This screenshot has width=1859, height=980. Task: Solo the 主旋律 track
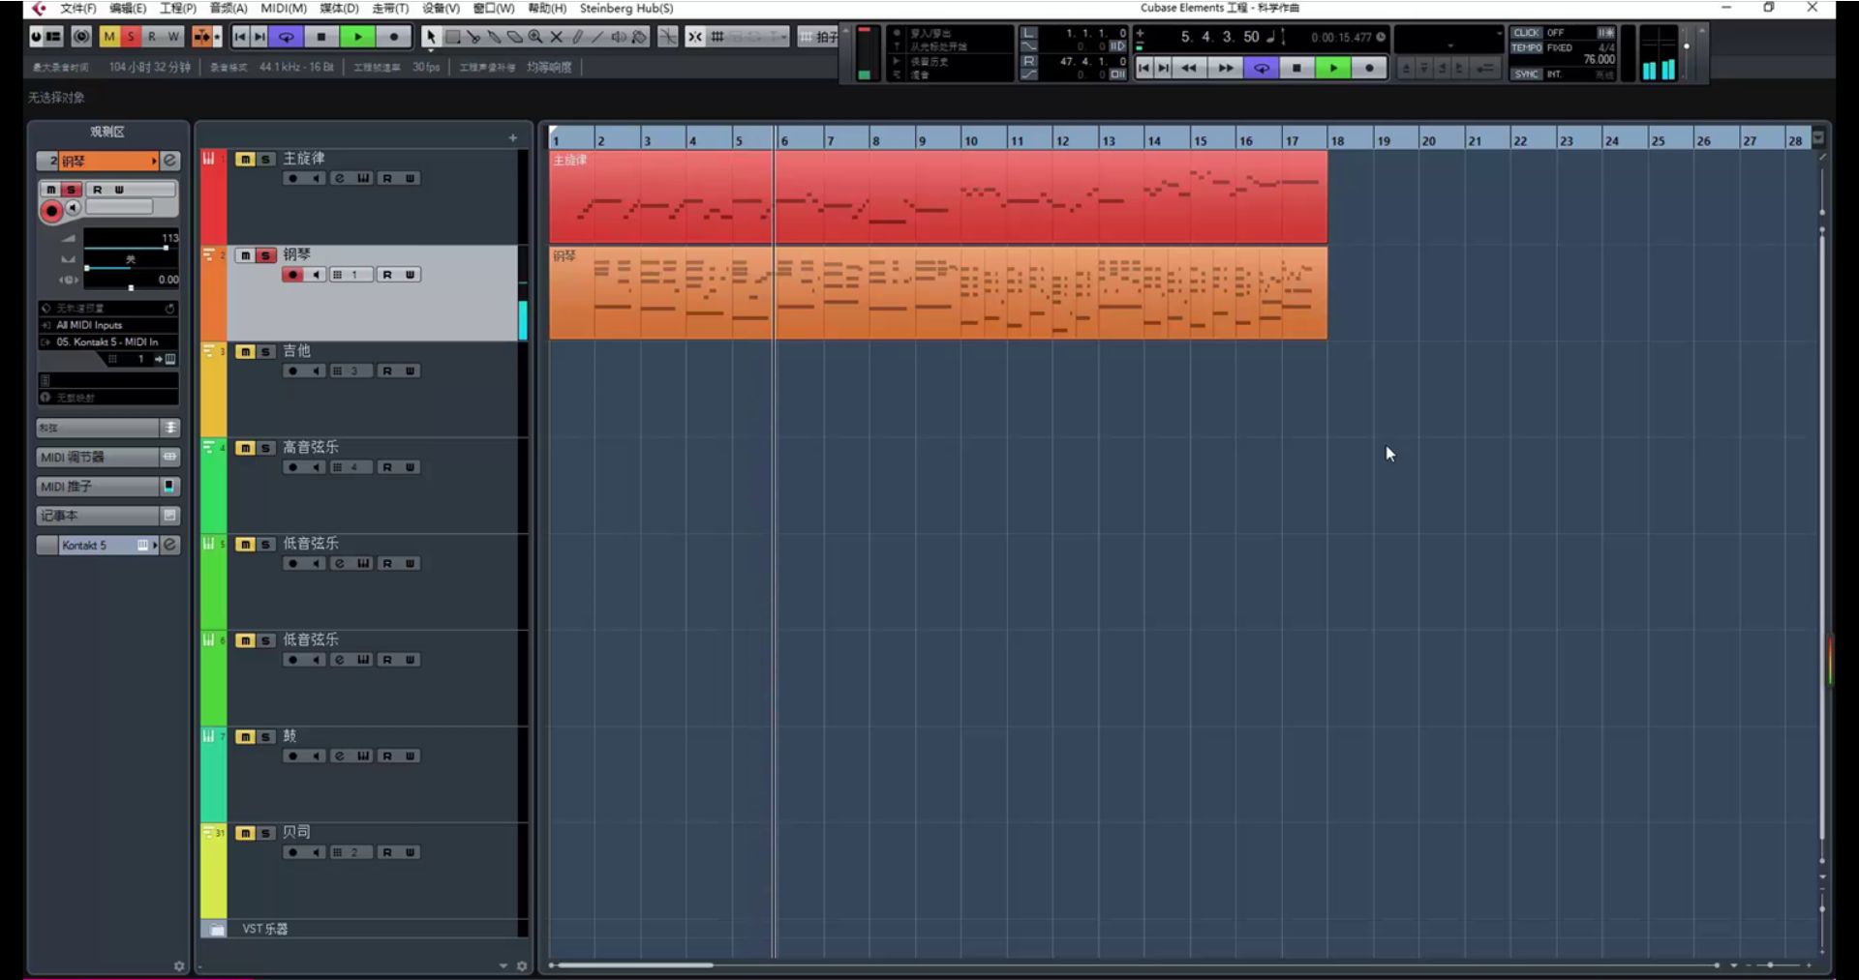click(x=265, y=159)
